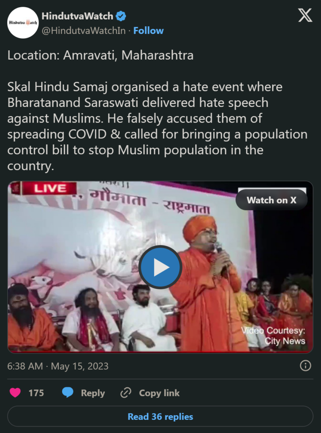This screenshot has height=433, width=321.
Task: Open the @HindutvaWatchIn handle link
Action: coord(84,30)
